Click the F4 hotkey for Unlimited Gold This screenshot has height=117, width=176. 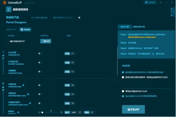coord(70,85)
